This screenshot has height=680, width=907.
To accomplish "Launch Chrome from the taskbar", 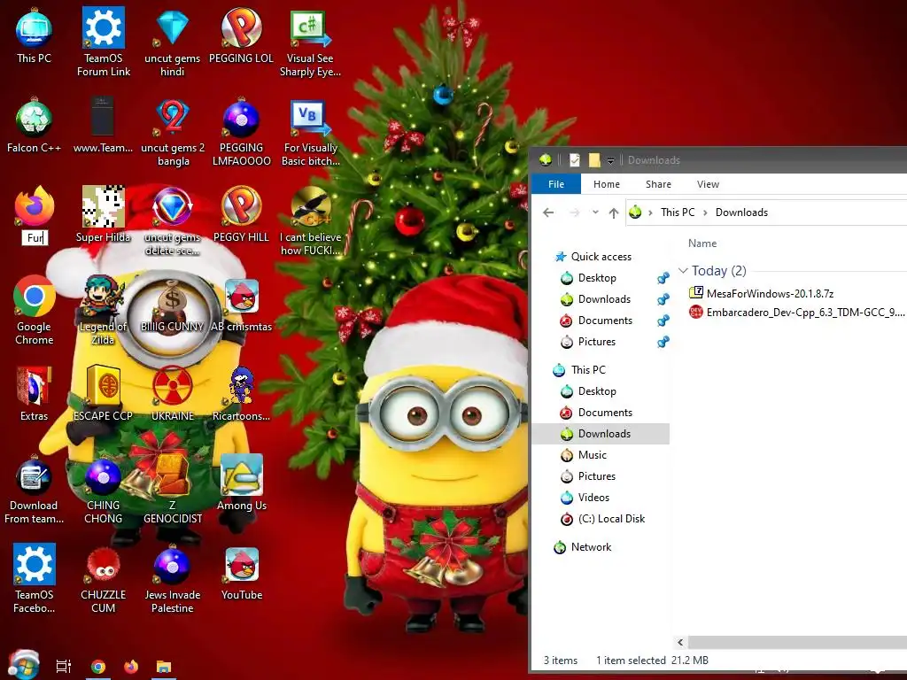I will pyautogui.click(x=98, y=667).
